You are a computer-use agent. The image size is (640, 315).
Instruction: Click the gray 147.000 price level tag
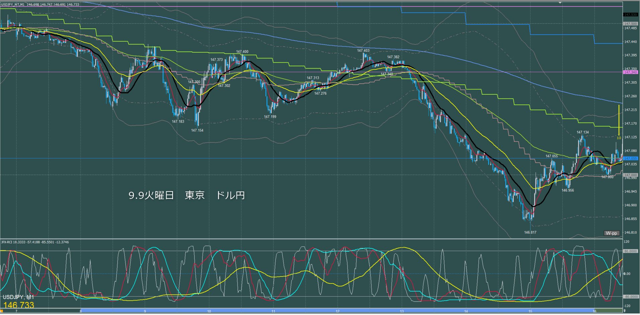(630, 175)
